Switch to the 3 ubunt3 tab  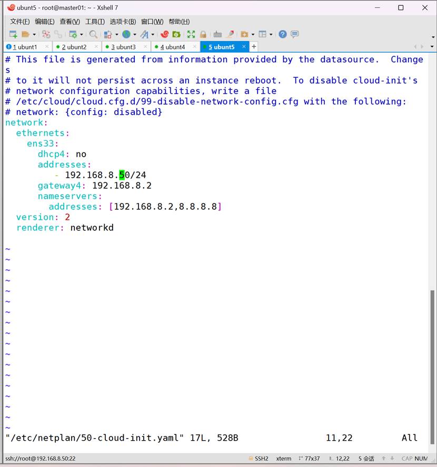click(126, 47)
